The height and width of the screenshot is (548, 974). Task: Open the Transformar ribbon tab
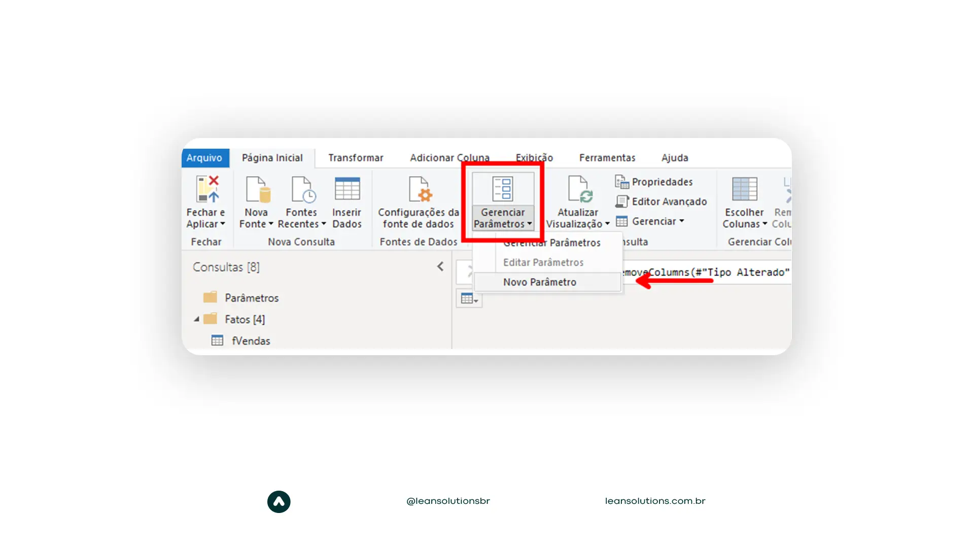coord(356,158)
